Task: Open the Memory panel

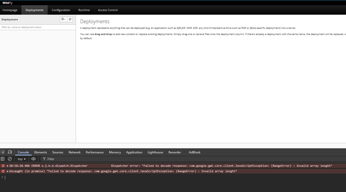Action: point(115,152)
